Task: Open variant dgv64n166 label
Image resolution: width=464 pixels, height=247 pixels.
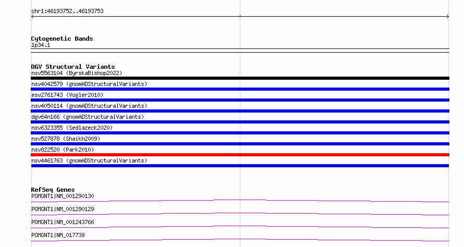Action: point(88,117)
